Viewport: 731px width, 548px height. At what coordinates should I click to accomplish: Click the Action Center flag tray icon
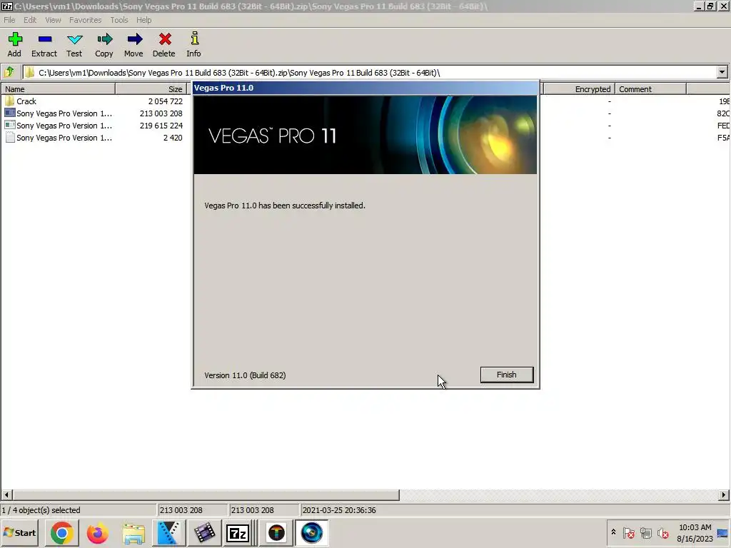[x=628, y=532]
